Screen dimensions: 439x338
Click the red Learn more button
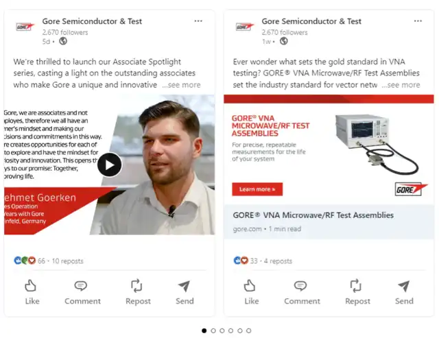[x=257, y=189]
